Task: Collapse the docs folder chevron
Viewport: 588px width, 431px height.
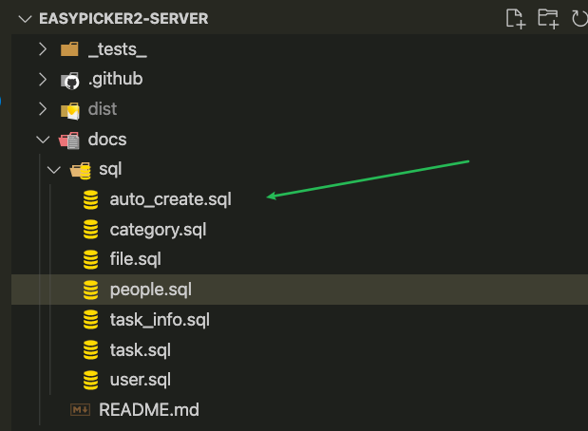Action: coord(43,140)
